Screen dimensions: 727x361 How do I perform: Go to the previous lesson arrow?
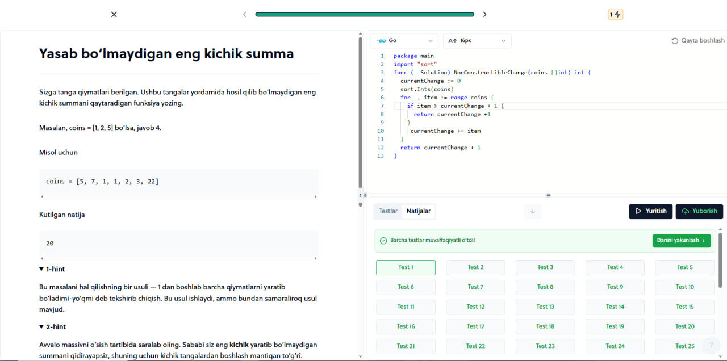click(245, 14)
